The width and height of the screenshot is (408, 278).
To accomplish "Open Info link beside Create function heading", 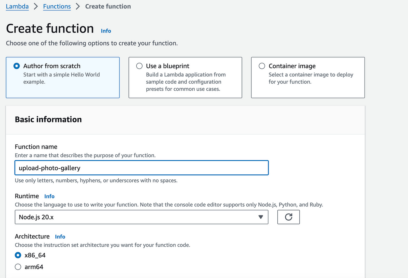I will click(x=106, y=31).
